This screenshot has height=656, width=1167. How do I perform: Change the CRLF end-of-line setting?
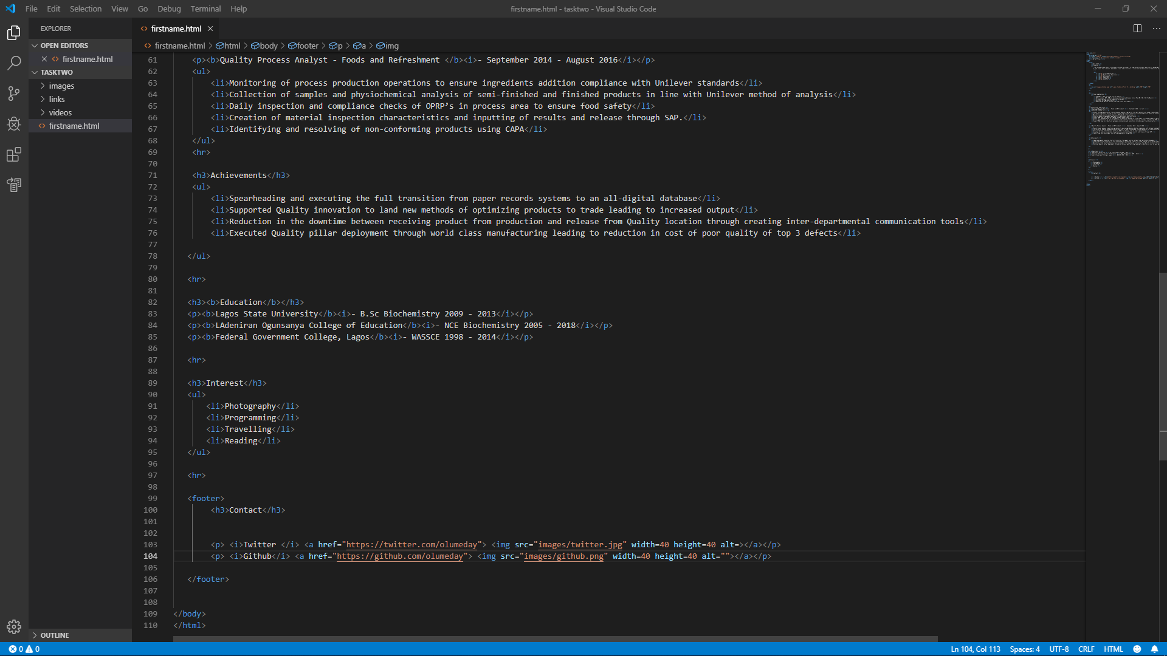click(1086, 649)
